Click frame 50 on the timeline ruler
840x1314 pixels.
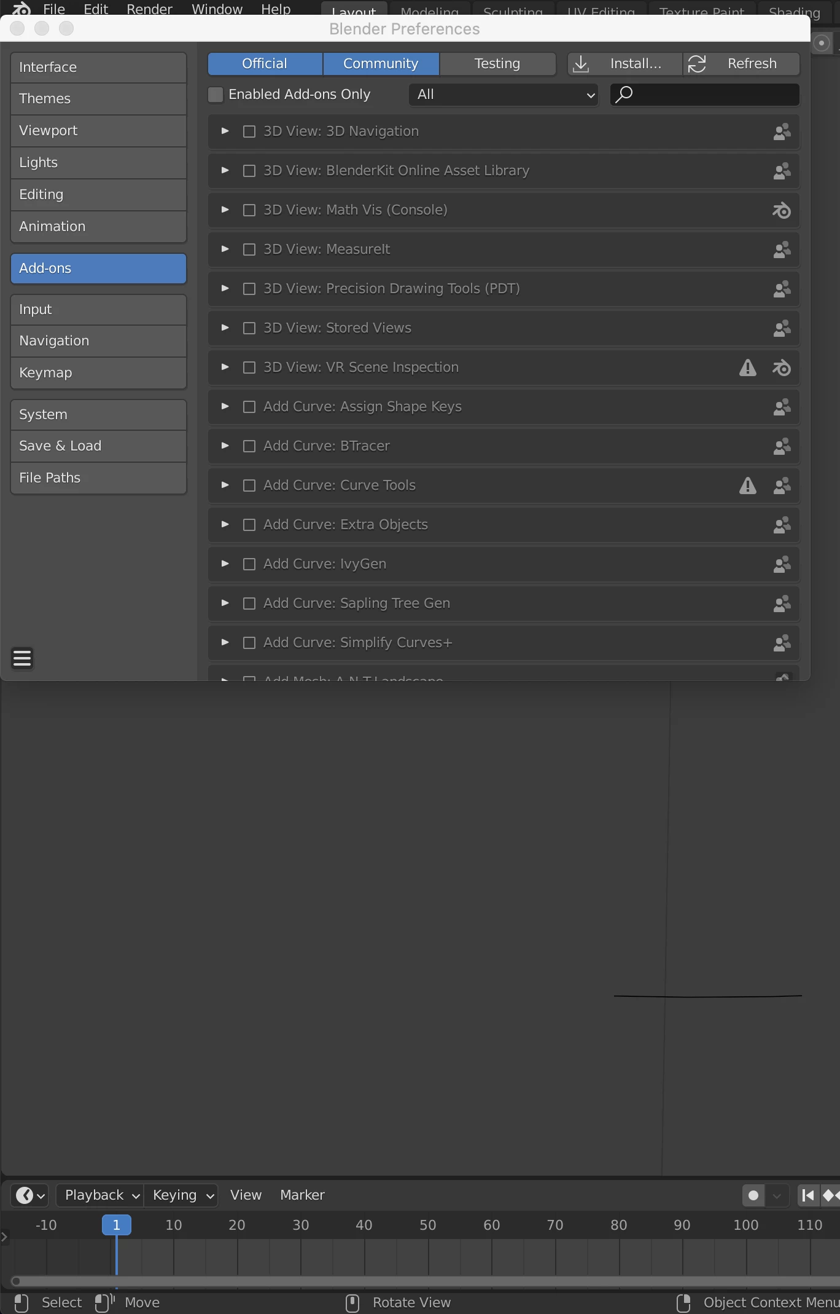(x=428, y=1225)
